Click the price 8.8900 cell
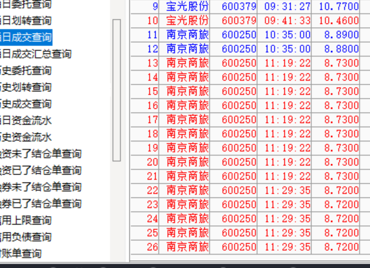Image resolution: width=370 pixels, height=268 pixels. [x=342, y=34]
